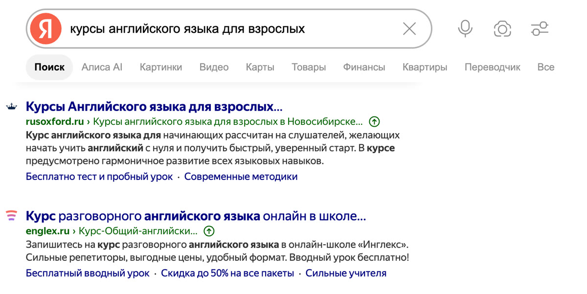Image resolution: width=587 pixels, height=294 pixels.
Task: Open sitelink Скидка до 50% на все пакеты
Action: point(227,273)
